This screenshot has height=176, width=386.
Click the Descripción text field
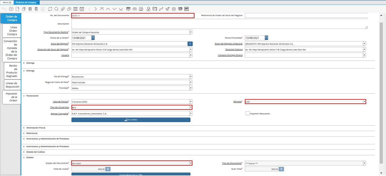(219, 24)
